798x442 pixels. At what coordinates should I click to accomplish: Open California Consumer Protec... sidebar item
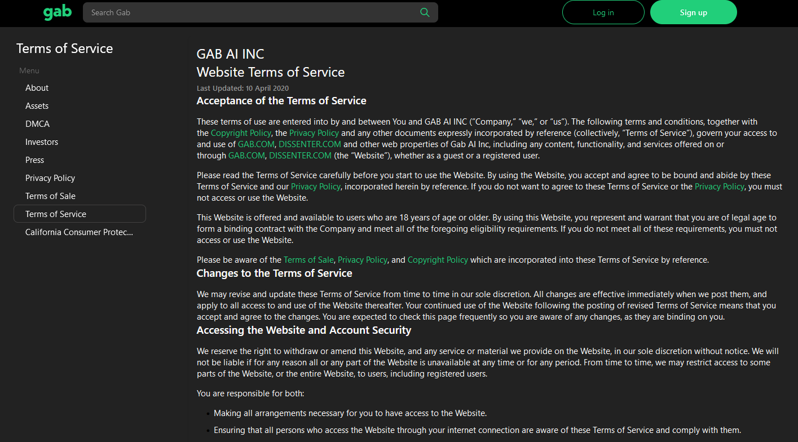point(80,232)
